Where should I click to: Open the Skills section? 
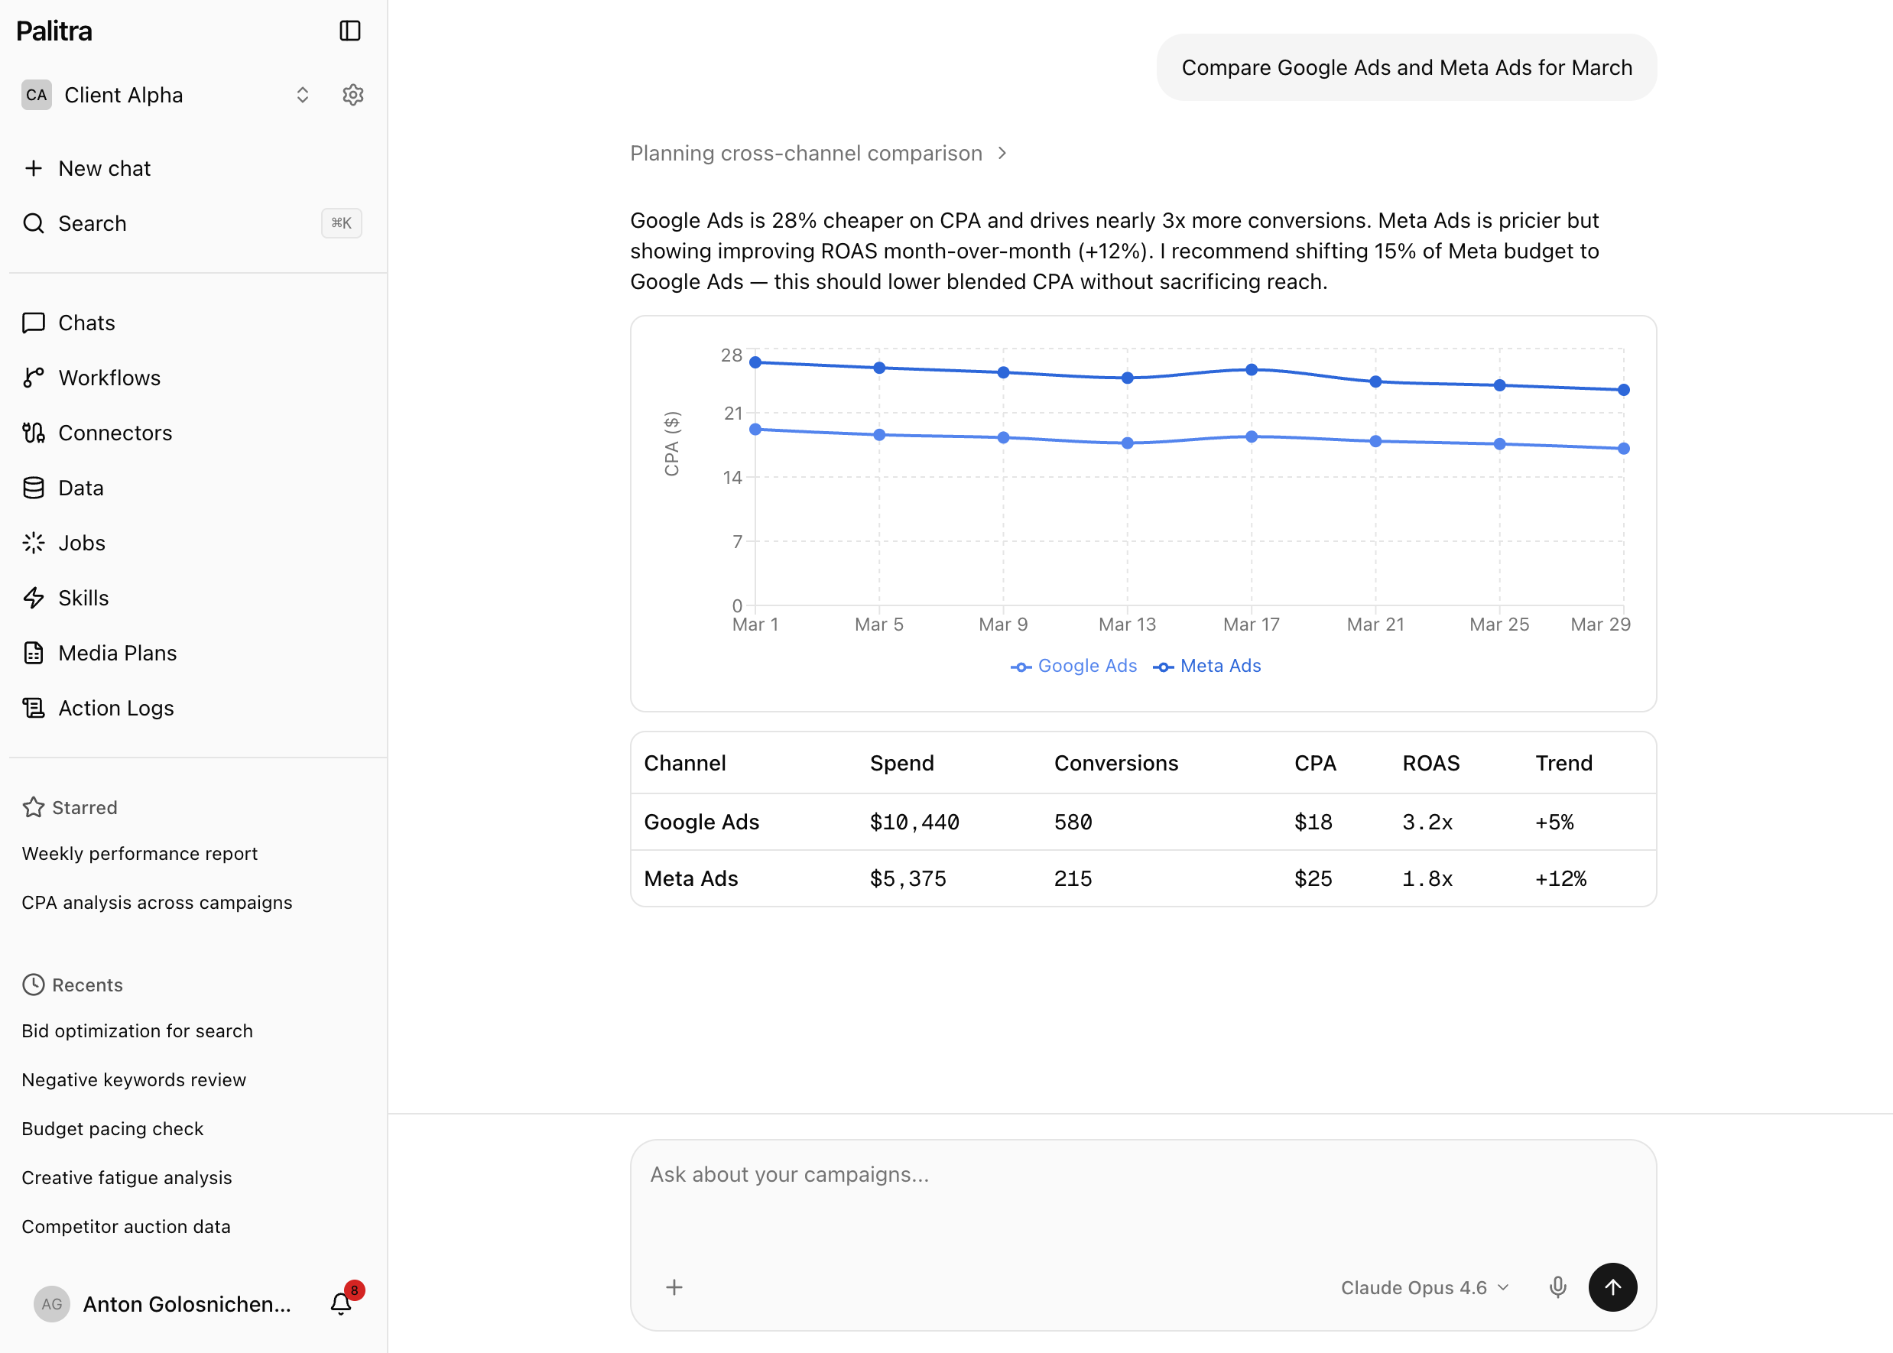pos(192,597)
